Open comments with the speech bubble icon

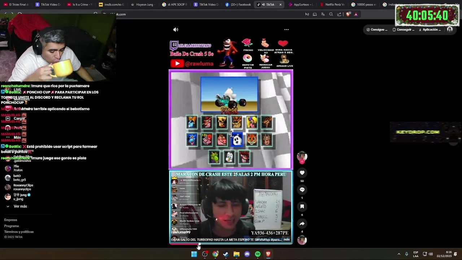[302, 190]
